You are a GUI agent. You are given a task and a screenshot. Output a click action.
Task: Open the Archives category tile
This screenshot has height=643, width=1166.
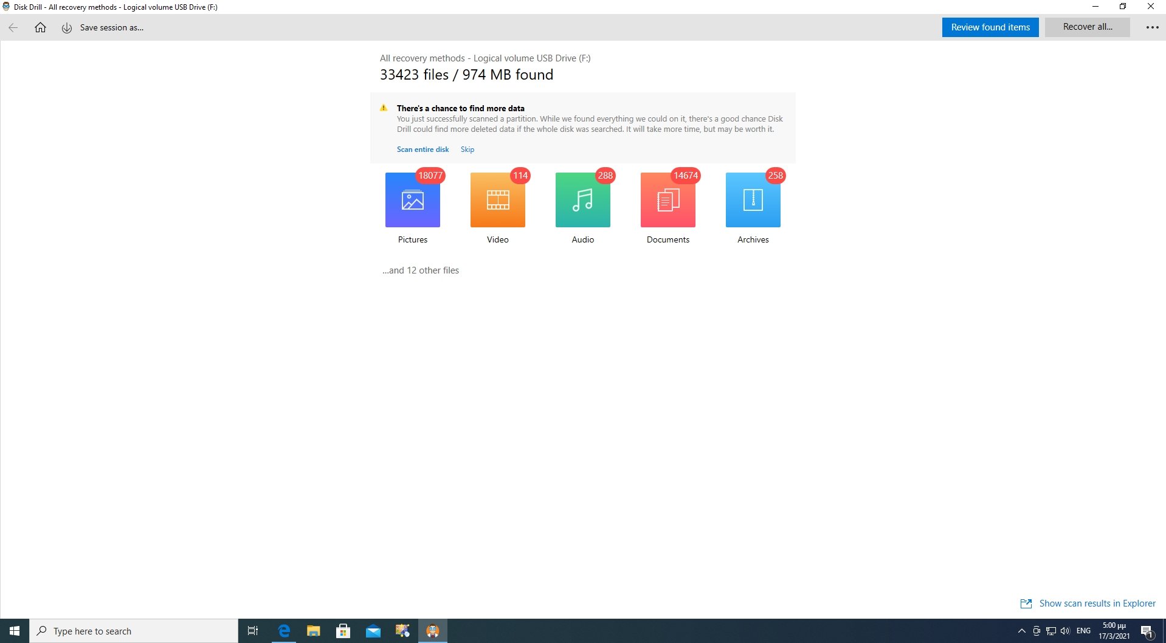click(x=753, y=200)
